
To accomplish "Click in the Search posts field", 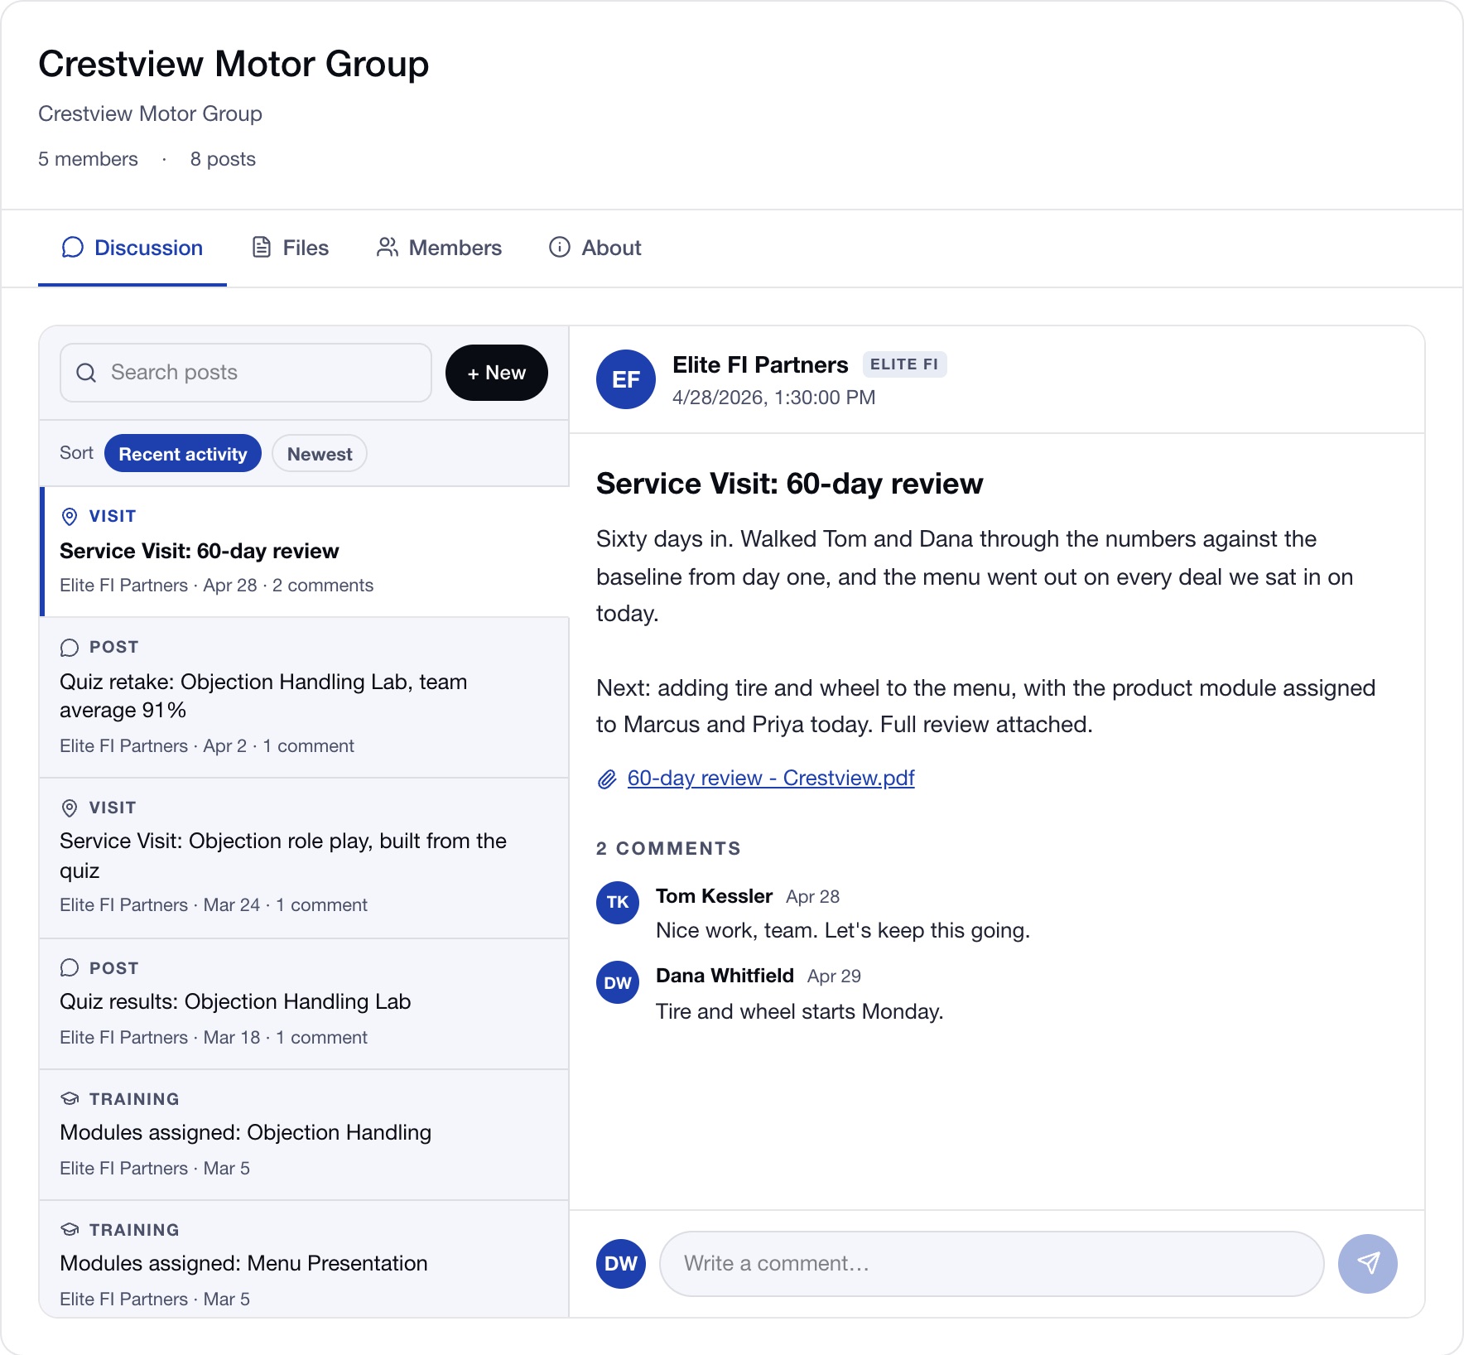I will pyautogui.click(x=246, y=373).
